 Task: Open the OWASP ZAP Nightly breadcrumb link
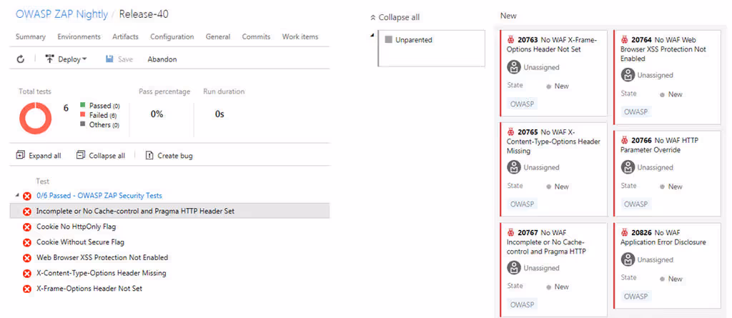[x=61, y=14]
